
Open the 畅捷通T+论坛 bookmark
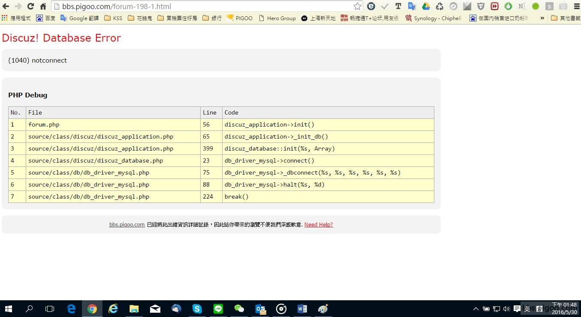click(370, 18)
